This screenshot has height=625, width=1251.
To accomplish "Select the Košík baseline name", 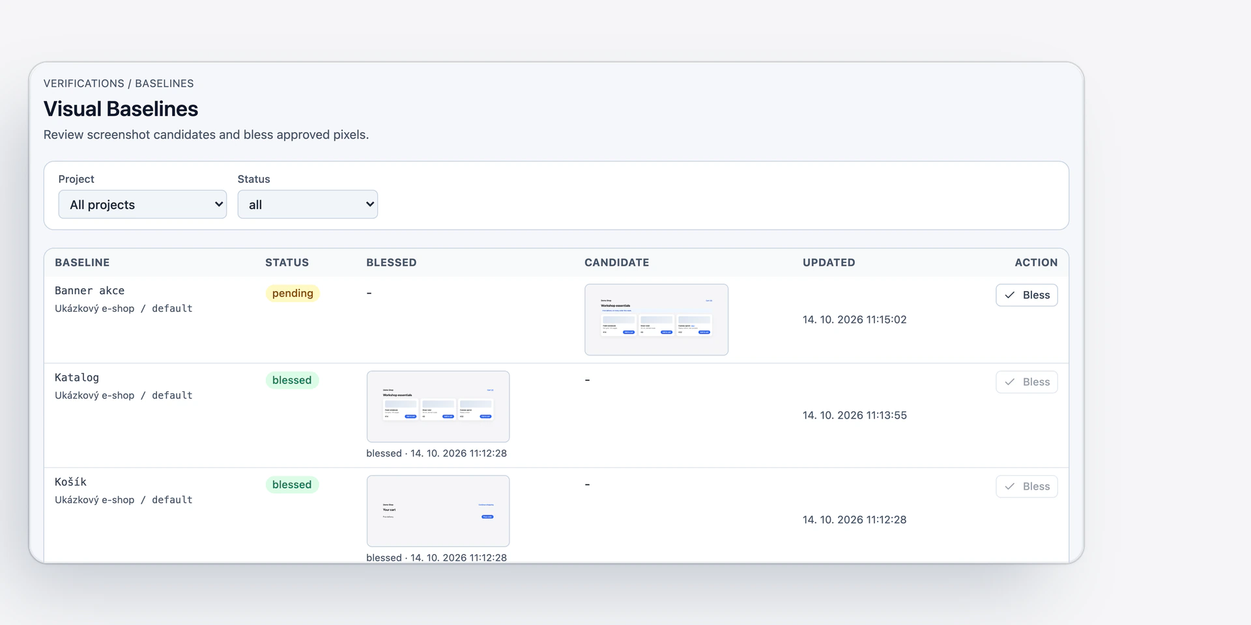I will [70, 482].
